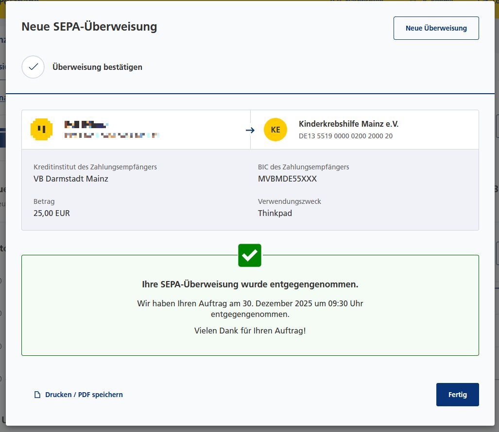This screenshot has height=432, width=499.
Task: Click the bank name VB Darmstadt Mainz
Action: coord(71,179)
